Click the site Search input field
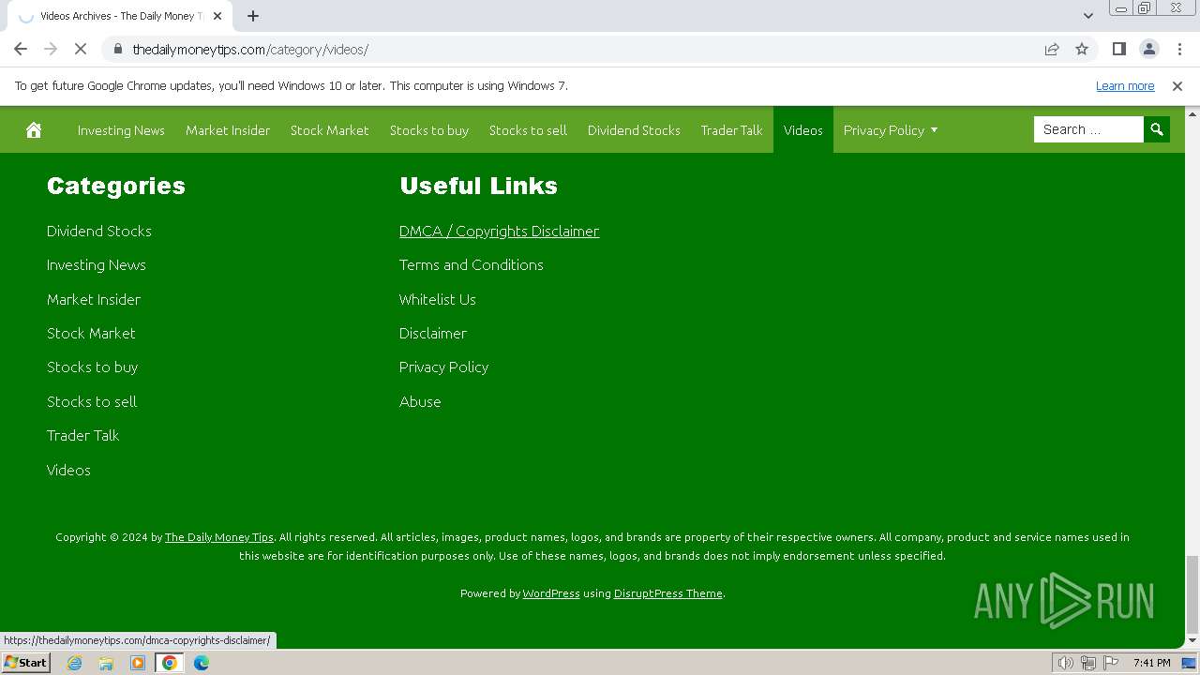This screenshot has width=1200, height=675. coord(1088,129)
